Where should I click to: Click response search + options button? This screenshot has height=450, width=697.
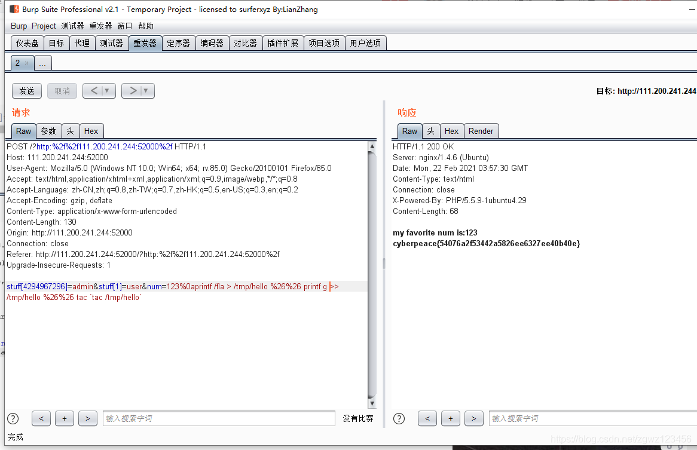click(x=451, y=418)
